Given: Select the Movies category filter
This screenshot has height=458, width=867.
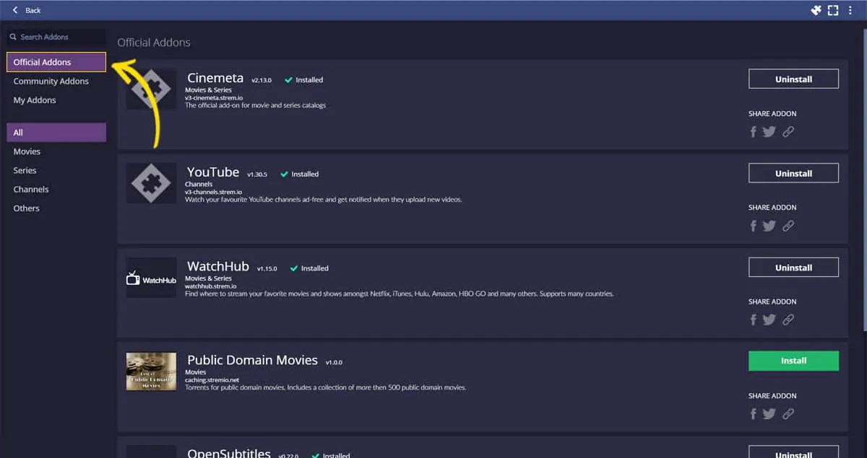Looking at the screenshot, I should (x=27, y=151).
